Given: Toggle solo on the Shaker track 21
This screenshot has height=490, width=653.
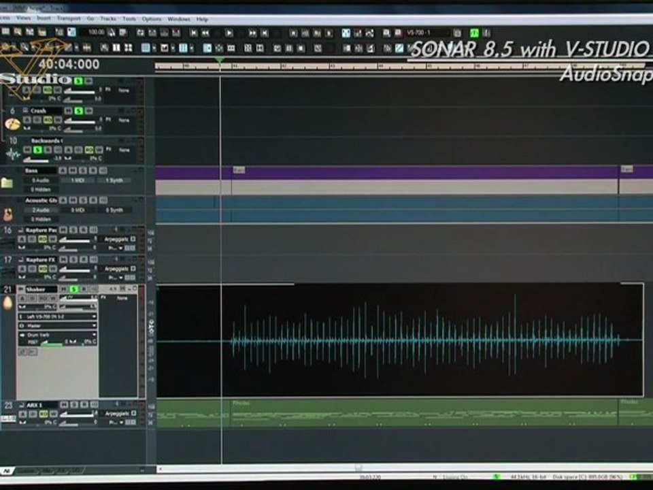Looking at the screenshot, I should 73,289.
